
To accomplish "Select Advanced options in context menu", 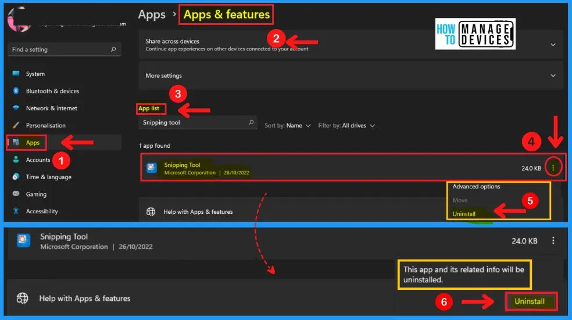I will (x=476, y=187).
